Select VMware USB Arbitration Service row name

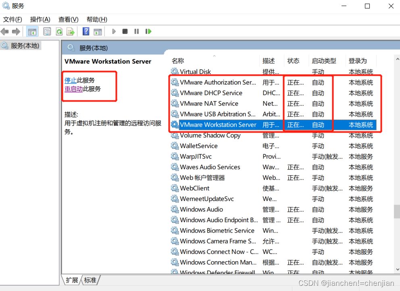point(218,114)
